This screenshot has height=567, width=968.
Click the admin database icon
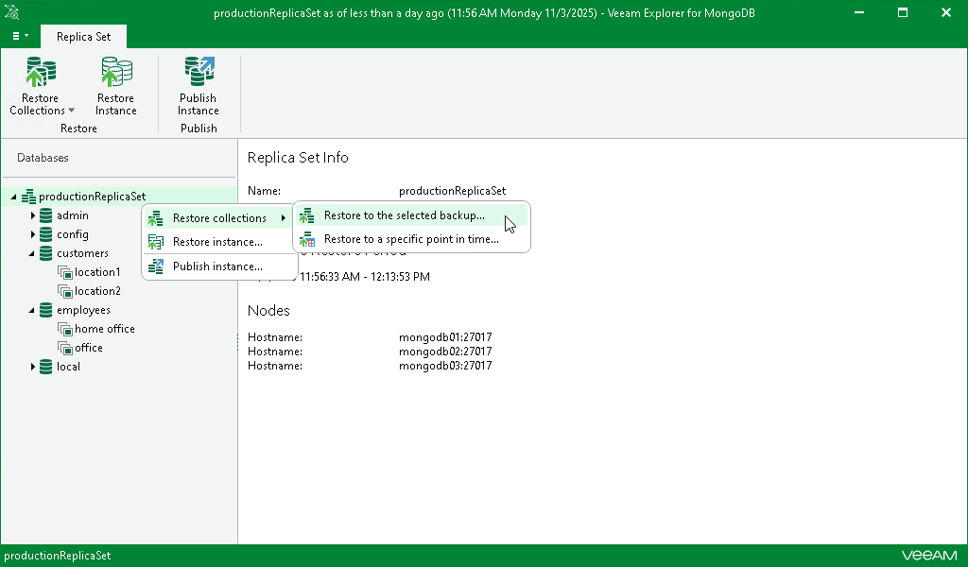click(45, 215)
